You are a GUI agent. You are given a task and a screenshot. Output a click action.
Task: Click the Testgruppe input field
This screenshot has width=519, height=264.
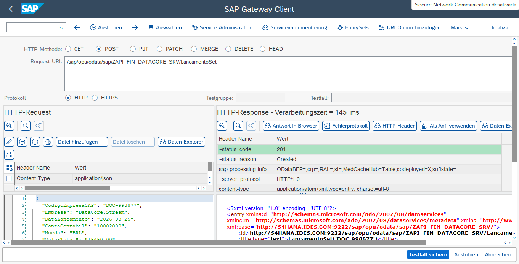coord(260,98)
